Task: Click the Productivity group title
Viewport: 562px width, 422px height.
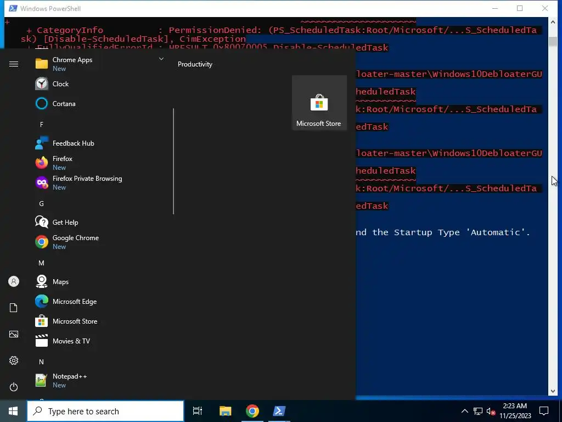Action: pyautogui.click(x=195, y=64)
